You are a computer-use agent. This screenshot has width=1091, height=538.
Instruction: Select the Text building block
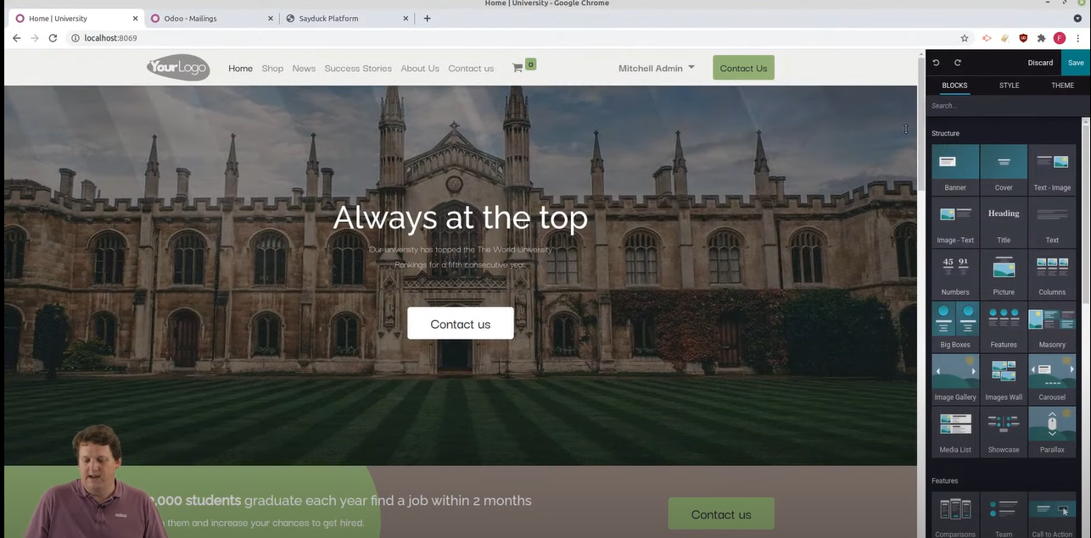click(x=1052, y=221)
